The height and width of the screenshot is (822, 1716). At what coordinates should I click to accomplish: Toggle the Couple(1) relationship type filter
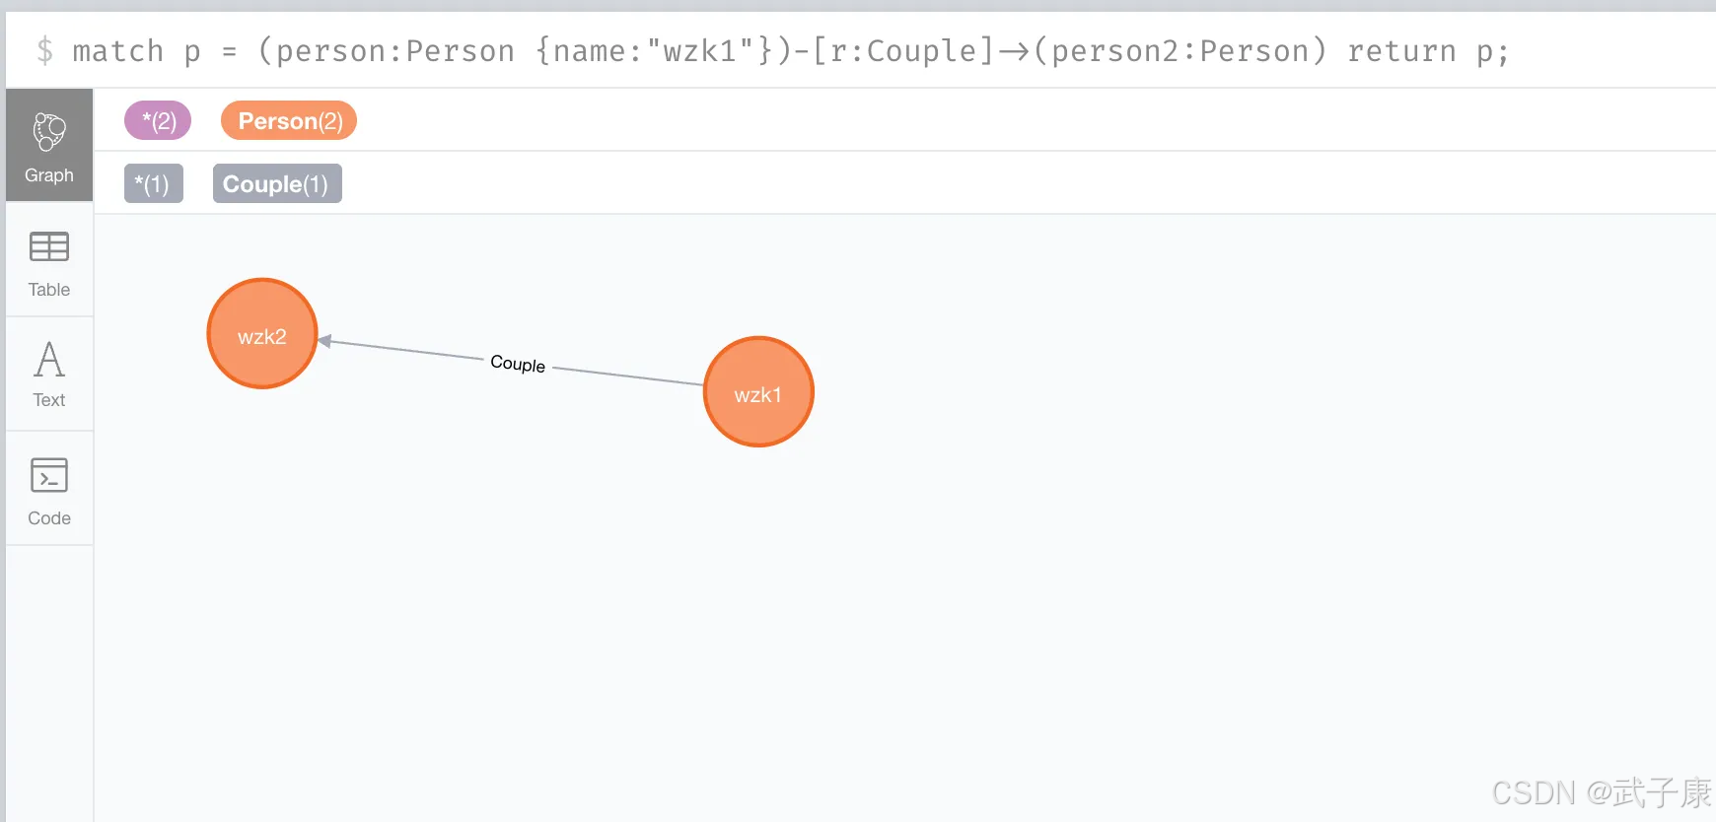click(x=276, y=183)
